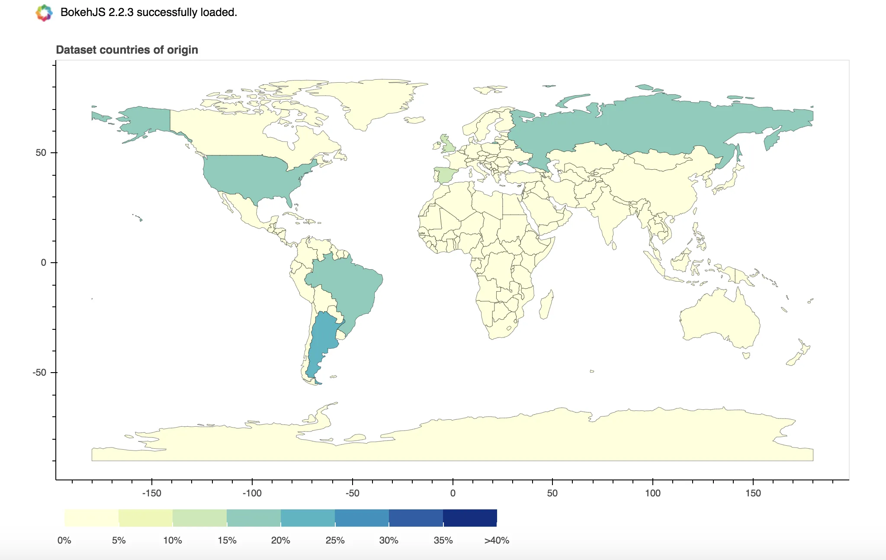The image size is (886, 560).
Task: Click the '35%' colorbar label
Action: pyautogui.click(x=443, y=541)
